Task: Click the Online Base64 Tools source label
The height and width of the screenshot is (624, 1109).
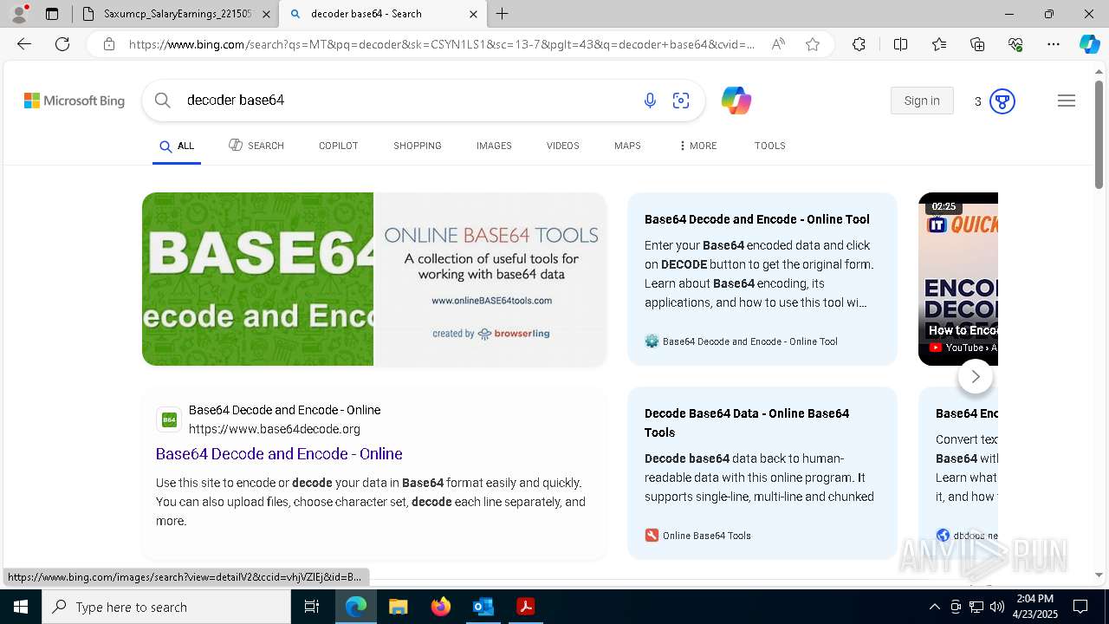Action: point(707,536)
